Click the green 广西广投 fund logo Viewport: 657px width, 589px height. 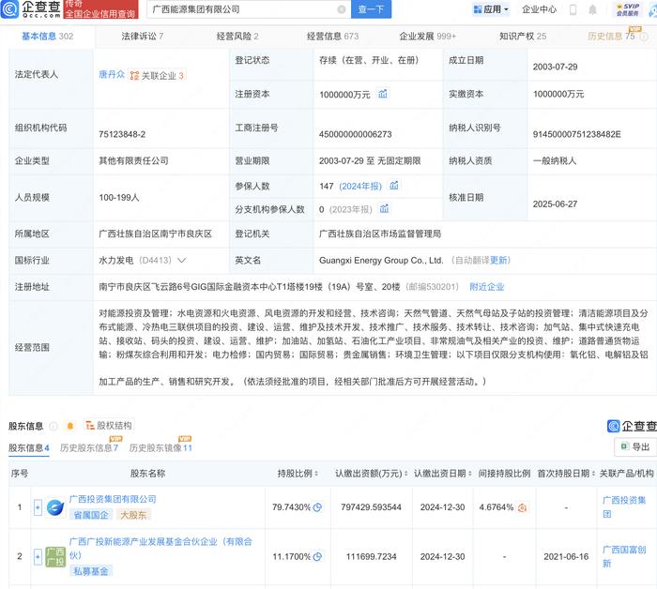tap(55, 557)
